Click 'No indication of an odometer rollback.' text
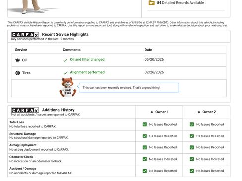242x181 pixels. (x=36, y=161)
